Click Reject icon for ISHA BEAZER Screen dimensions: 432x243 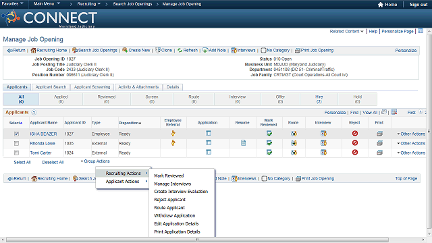coord(355,134)
